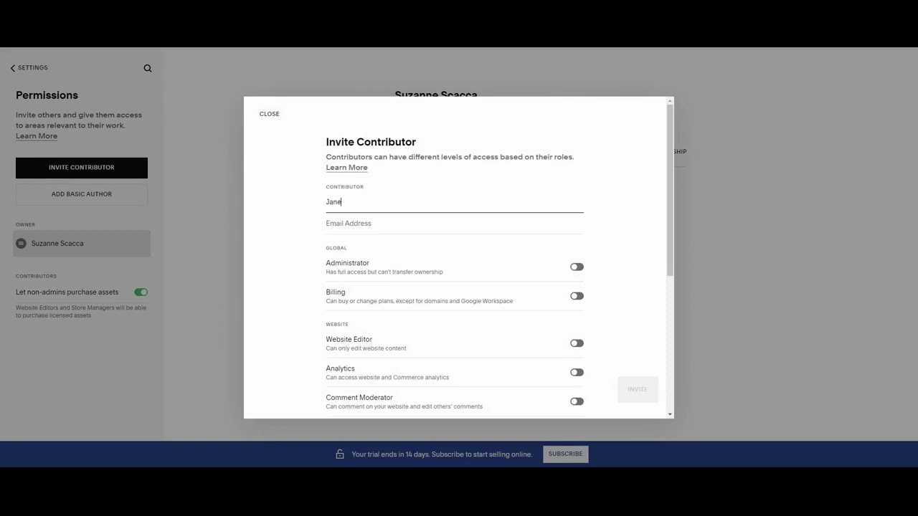Click the scrollbar up arrow

point(671,100)
